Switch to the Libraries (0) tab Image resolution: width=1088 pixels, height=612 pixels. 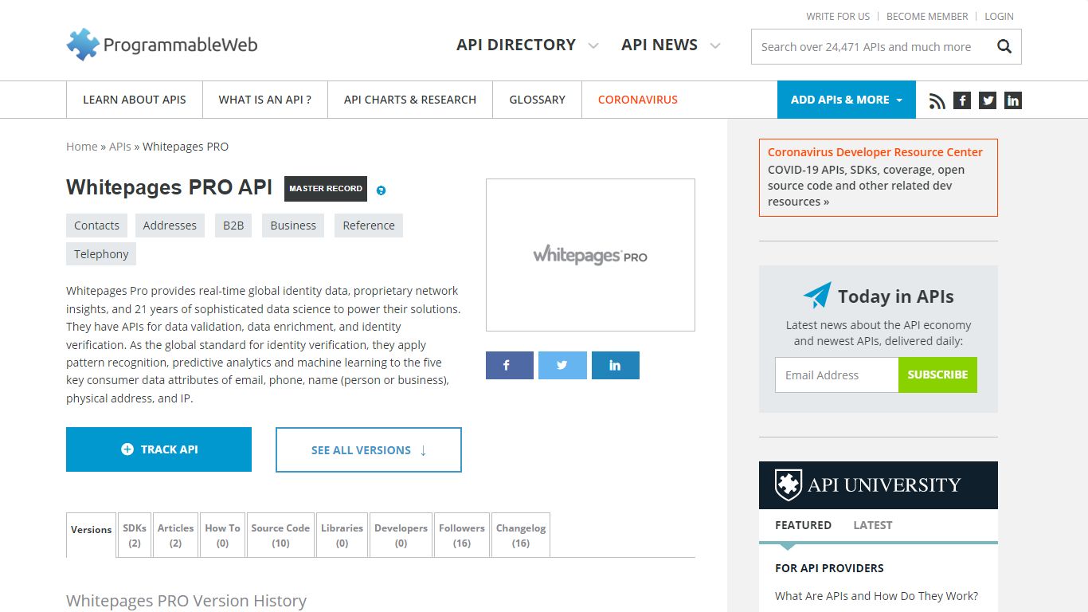pyautogui.click(x=342, y=535)
